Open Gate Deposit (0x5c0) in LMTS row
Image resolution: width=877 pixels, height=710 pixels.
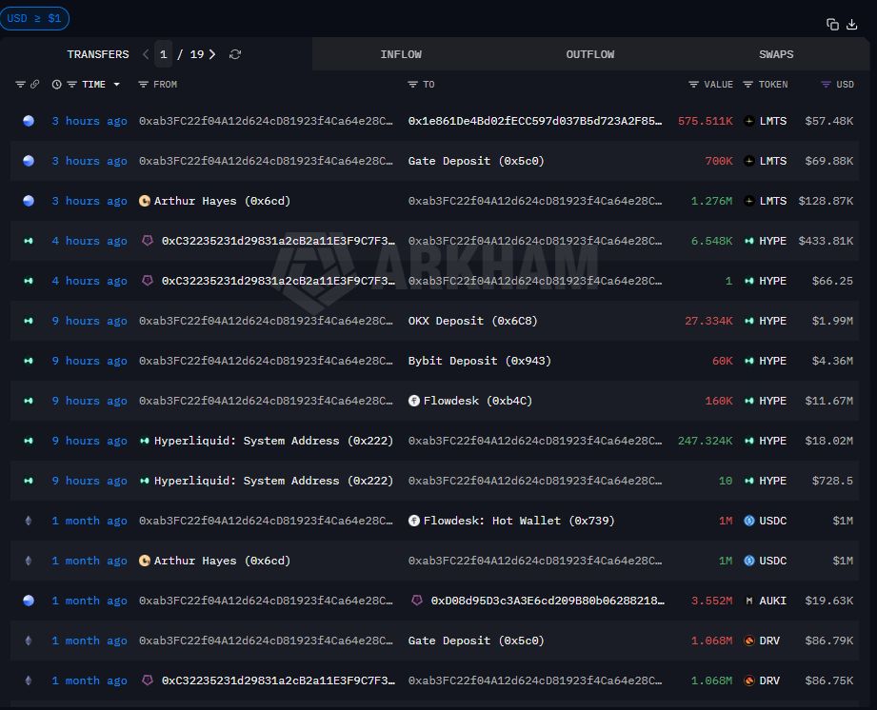tap(476, 161)
